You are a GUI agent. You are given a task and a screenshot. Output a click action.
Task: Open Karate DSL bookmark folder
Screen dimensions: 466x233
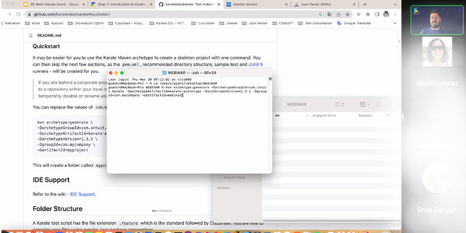[168, 23]
